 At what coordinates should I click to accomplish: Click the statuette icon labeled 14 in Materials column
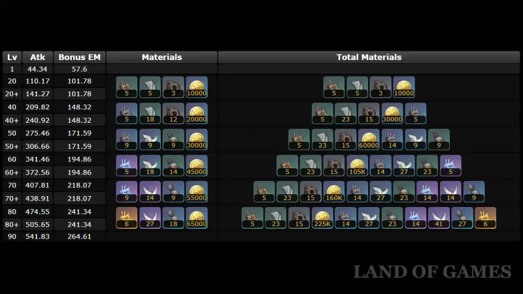coord(173,166)
